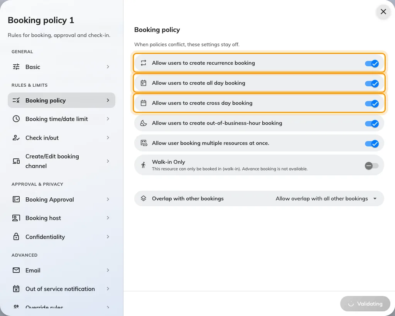Open the Confidentiality section
The height and width of the screenshot is (316, 395).
click(x=61, y=237)
